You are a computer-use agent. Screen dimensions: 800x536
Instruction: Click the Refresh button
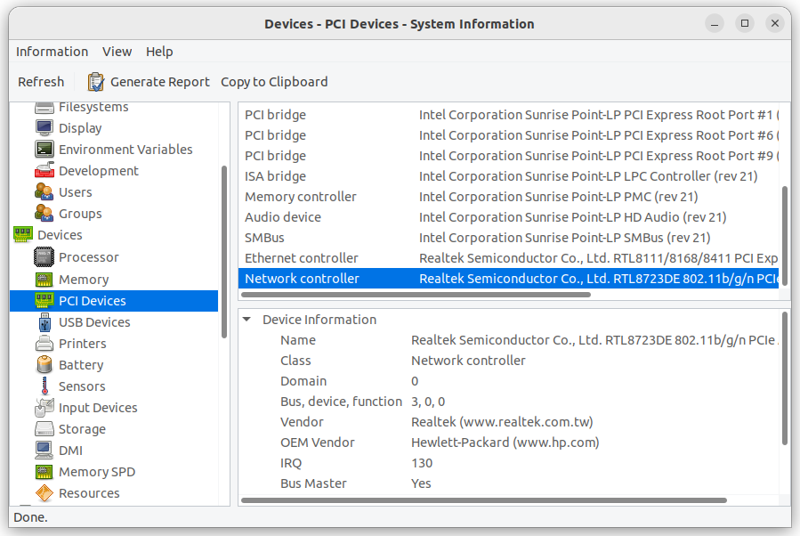(x=41, y=82)
